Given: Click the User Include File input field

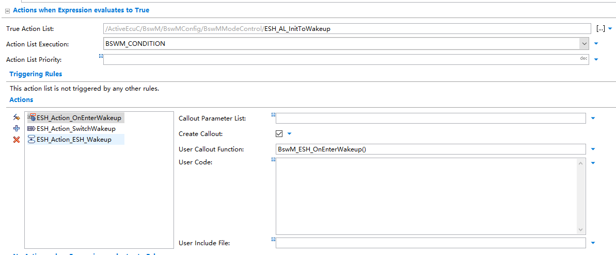Looking at the screenshot, I should [431, 243].
